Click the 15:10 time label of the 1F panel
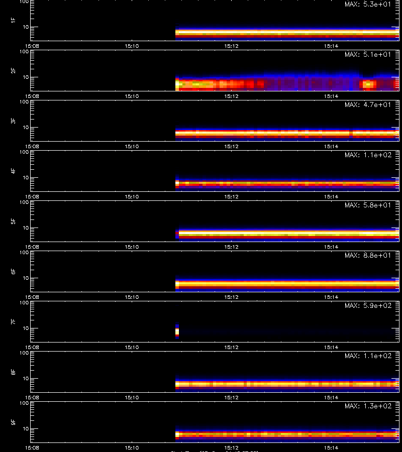402x452 pixels. coord(132,46)
